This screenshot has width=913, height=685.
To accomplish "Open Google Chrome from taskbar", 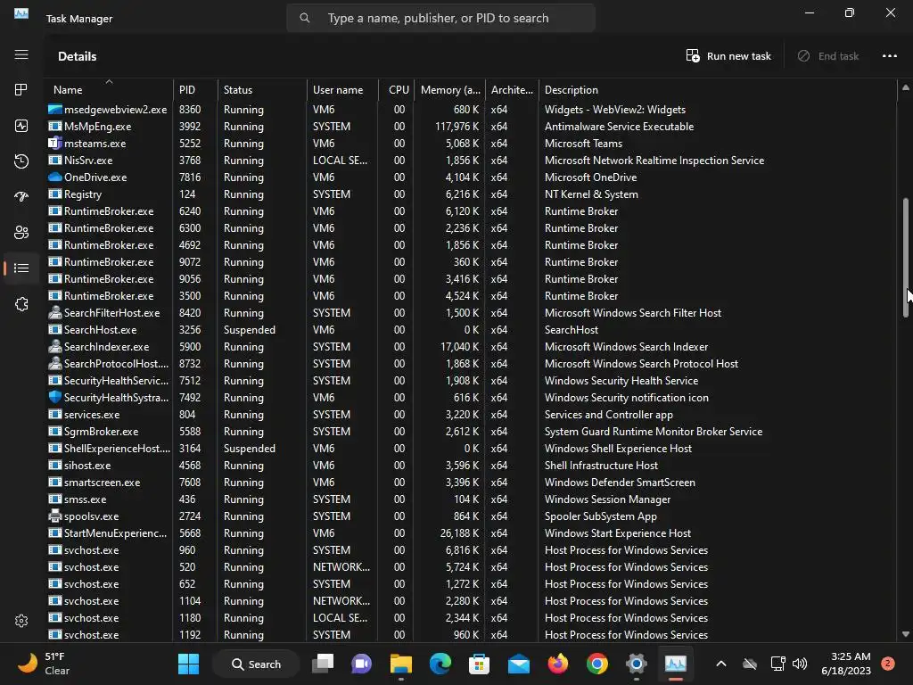I will (x=596, y=664).
